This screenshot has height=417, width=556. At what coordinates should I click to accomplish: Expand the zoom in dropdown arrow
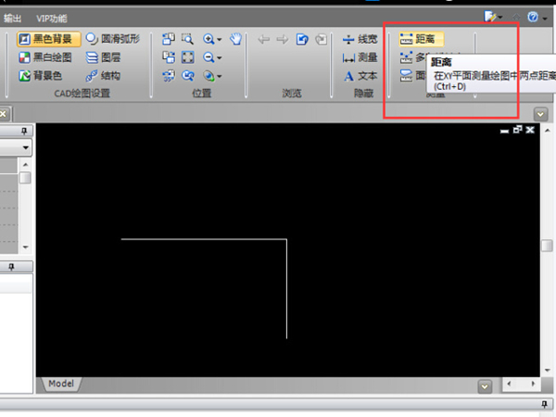[219, 40]
